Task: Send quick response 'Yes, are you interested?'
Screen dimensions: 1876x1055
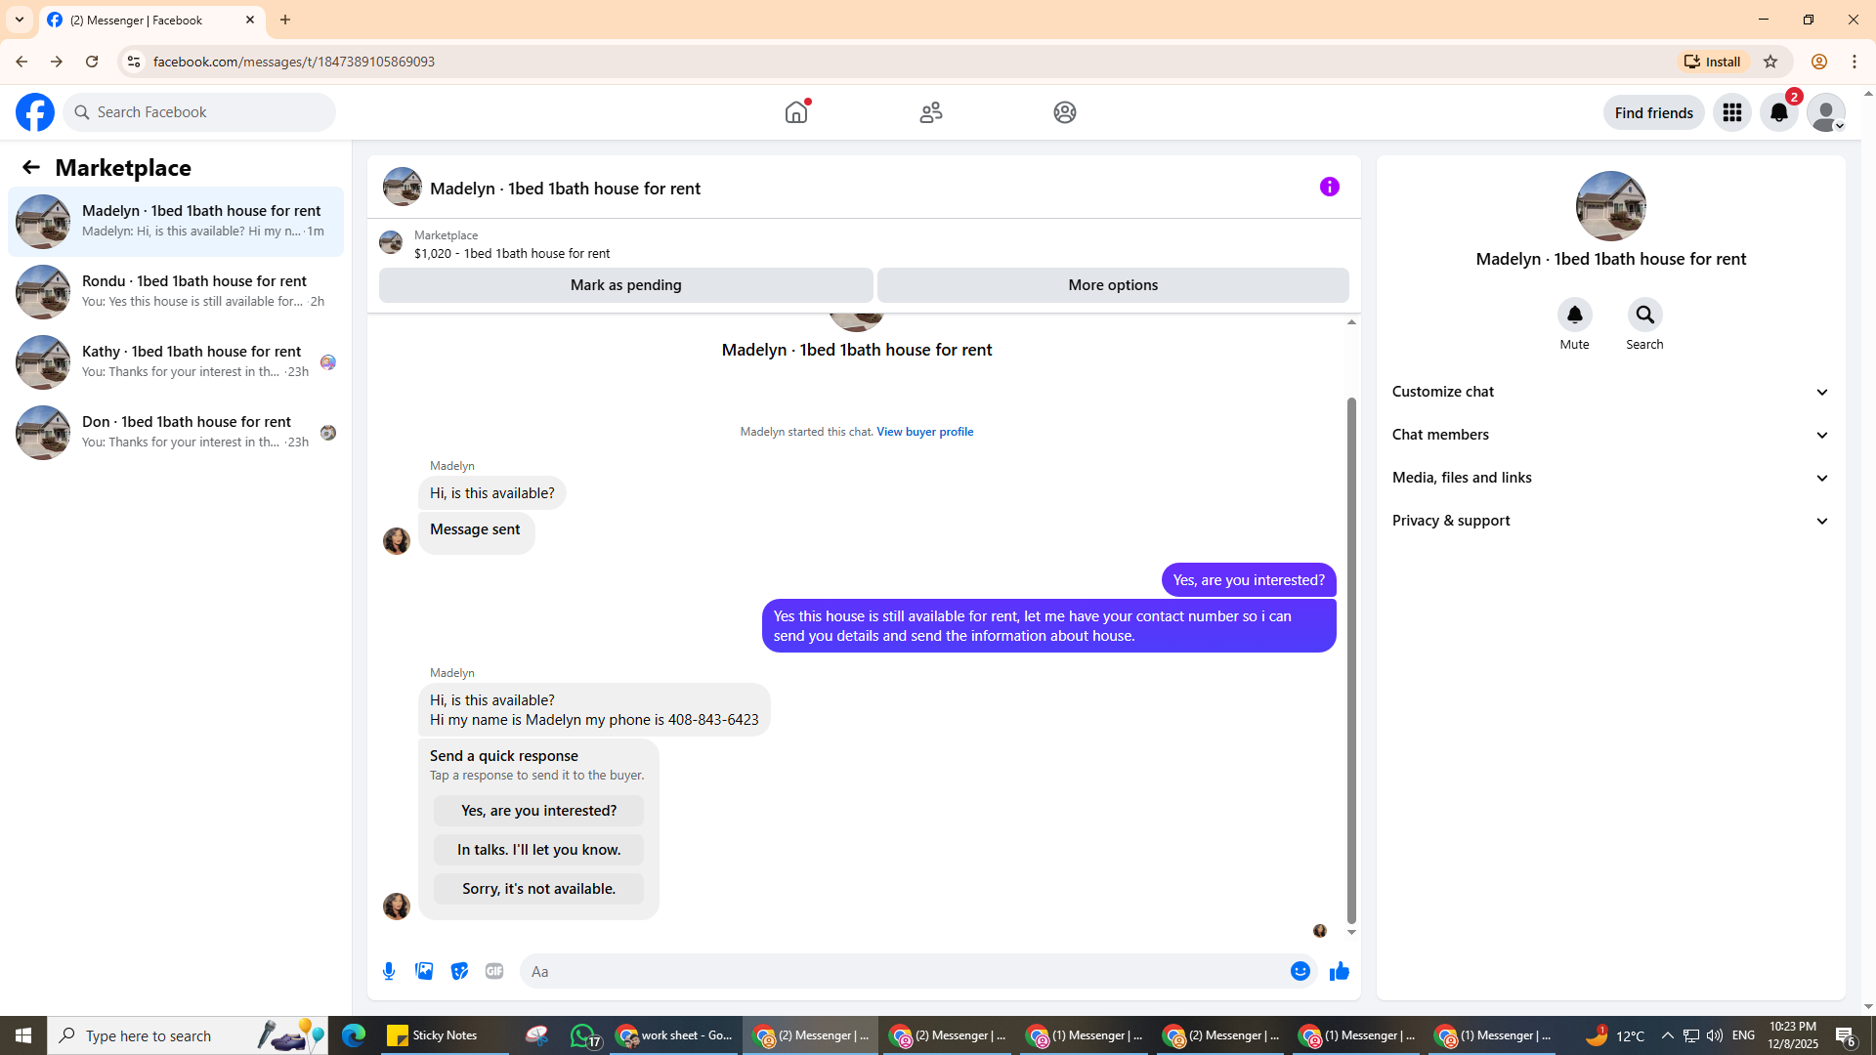Action: [x=539, y=811]
